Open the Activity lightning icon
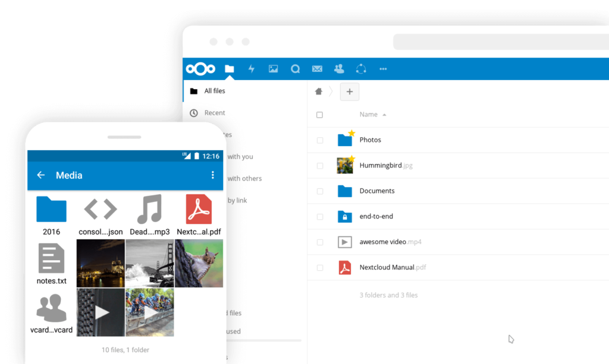This screenshot has width=609, height=364. click(252, 69)
